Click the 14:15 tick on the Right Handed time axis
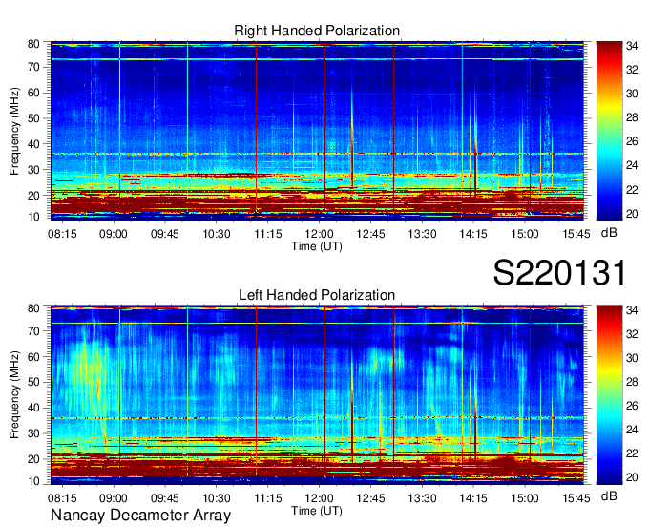This screenshot has height=527, width=649. point(473,234)
